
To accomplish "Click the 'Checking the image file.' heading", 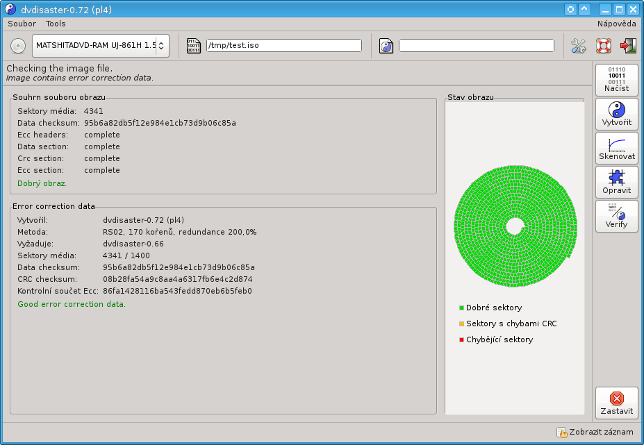I will coord(59,68).
